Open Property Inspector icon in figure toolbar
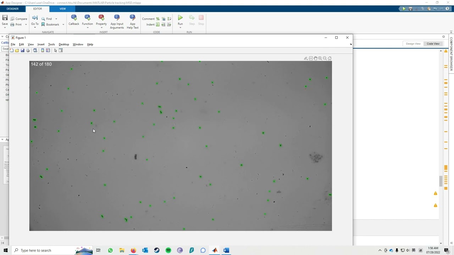Screen dimensions: 454x255 (x=61, y=50)
